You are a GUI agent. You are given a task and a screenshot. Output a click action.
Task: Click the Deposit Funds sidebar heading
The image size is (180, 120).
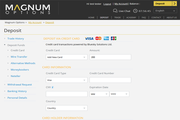tap(16, 45)
